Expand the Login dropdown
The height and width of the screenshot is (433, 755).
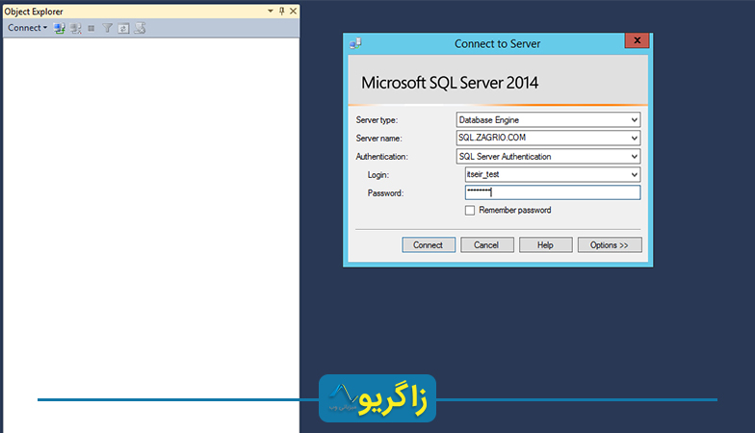click(635, 175)
